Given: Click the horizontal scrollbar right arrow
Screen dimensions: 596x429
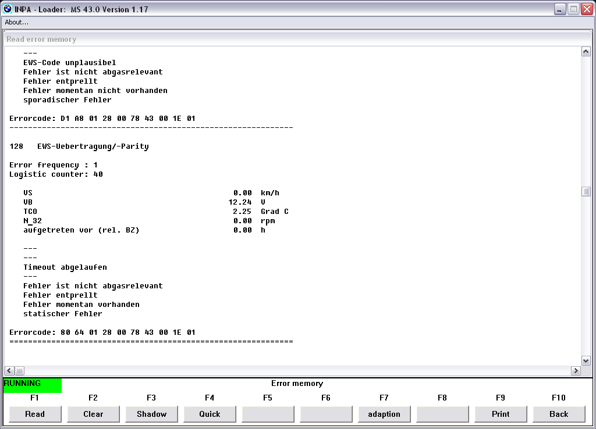Looking at the screenshot, I should (x=576, y=371).
